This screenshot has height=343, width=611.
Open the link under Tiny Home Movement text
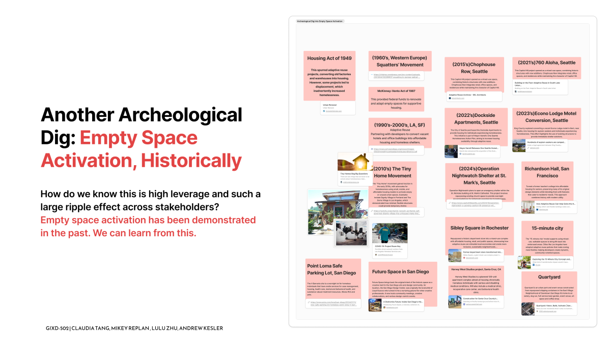point(397,213)
